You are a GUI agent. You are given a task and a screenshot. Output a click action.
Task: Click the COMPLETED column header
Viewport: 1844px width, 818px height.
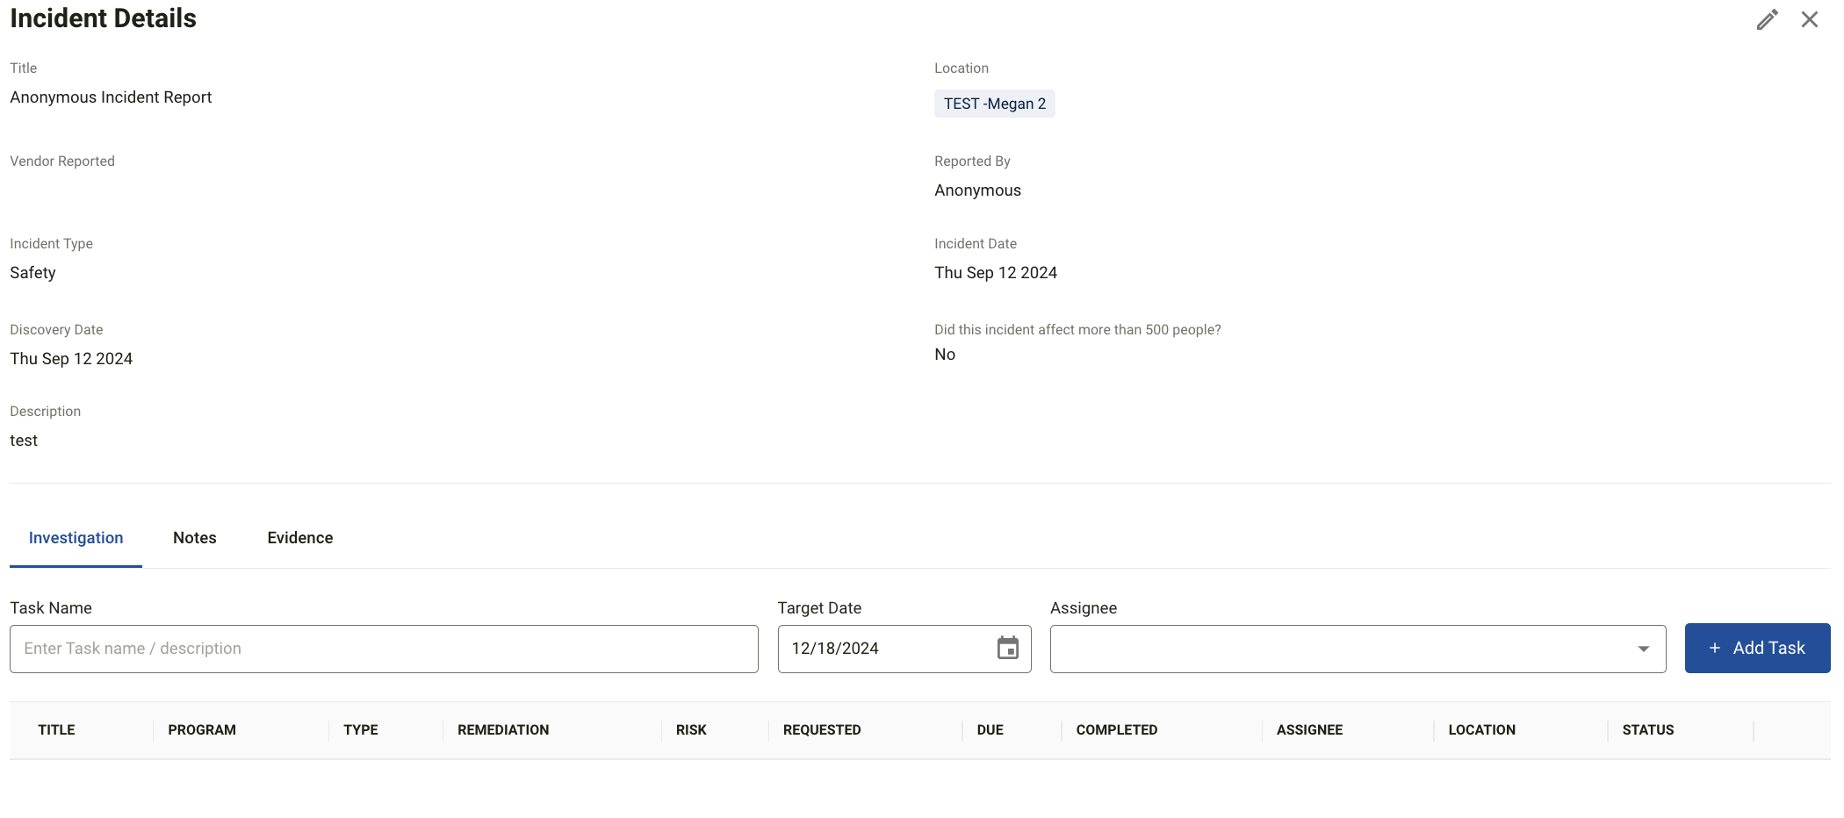[x=1117, y=730]
